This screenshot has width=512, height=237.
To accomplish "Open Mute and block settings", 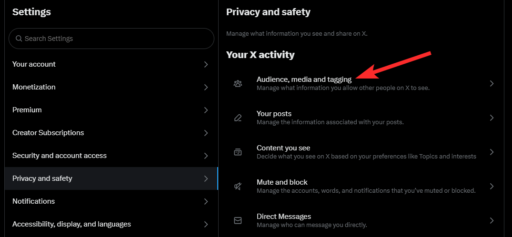I will click(x=282, y=183).
